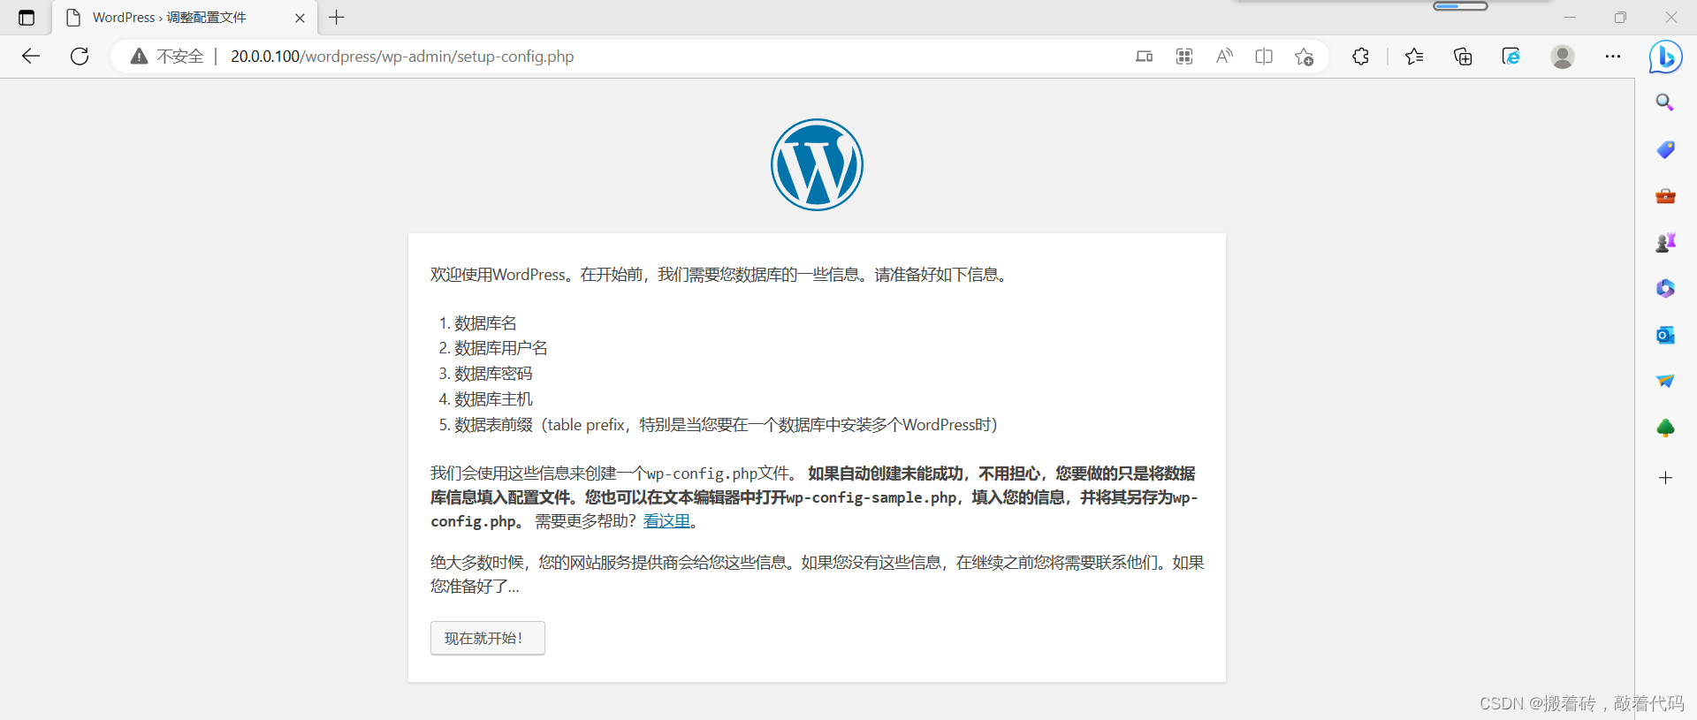
Task: Add this page to favorites star icon
Action: coord(1304,57)
